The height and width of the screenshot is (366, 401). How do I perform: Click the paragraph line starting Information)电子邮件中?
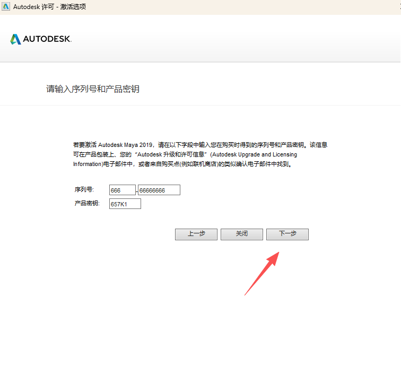click(182, 164)
